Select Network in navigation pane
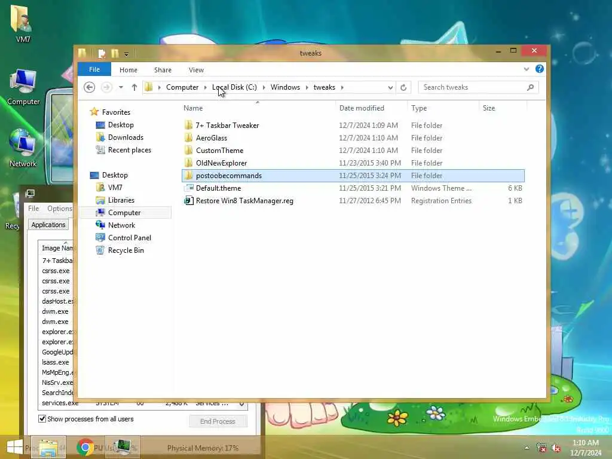Screen dimensions: 612x459 (x=121, y=225)
